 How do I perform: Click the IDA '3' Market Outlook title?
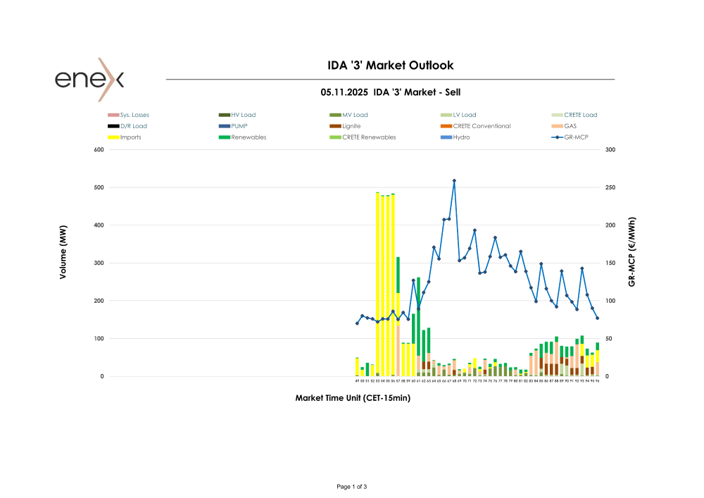tap(391, 66)
